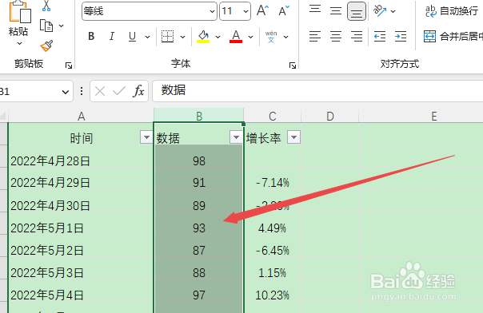483x313 pixels.
Task: Click the phonetic guide wén icon
Action: coord(271,36)
